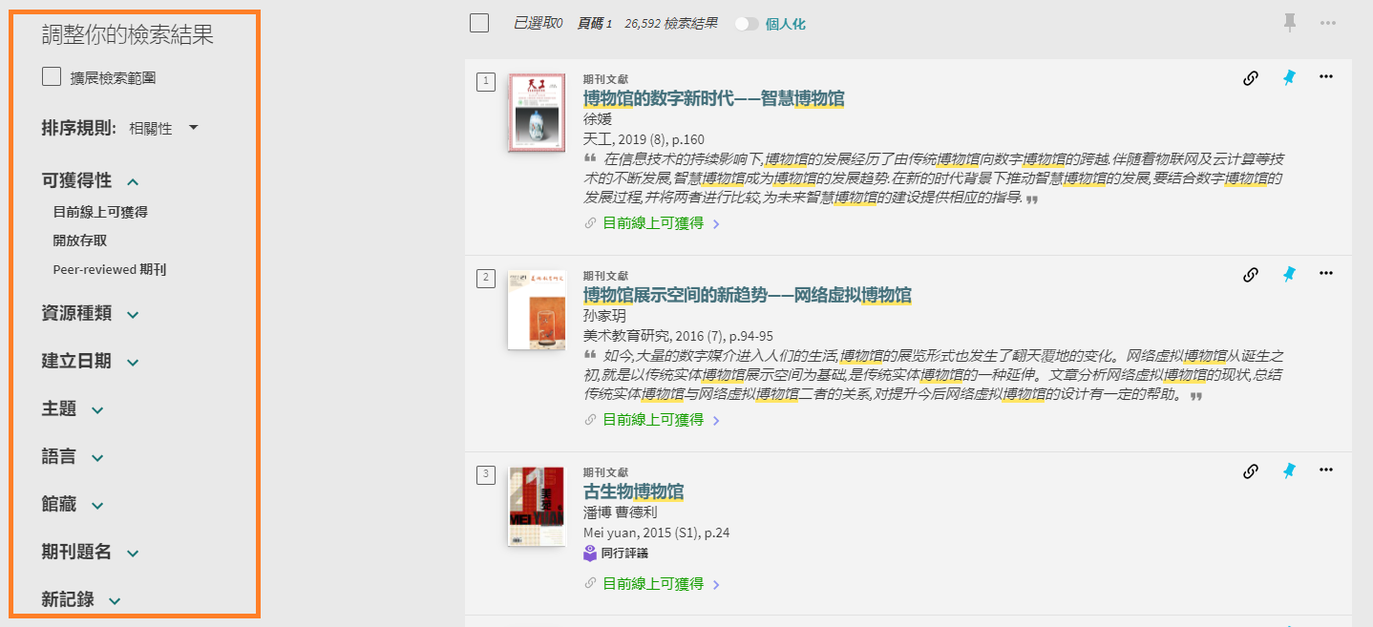Enable the 擴展檢索範圍 checkbox
Screen dimensions: 1373x627
(52, 77)
